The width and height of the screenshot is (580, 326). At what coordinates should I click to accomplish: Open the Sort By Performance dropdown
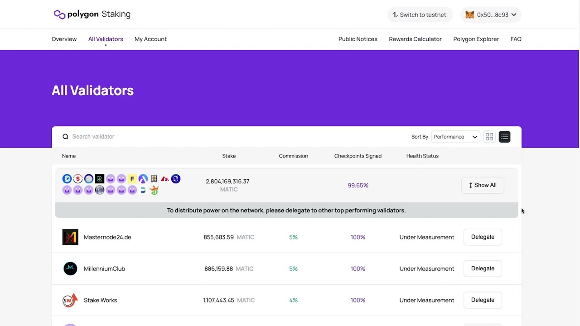tap(455, 137)
